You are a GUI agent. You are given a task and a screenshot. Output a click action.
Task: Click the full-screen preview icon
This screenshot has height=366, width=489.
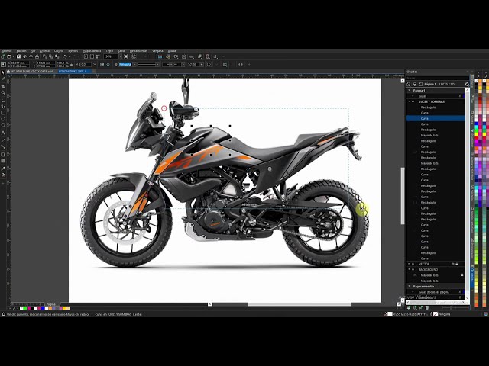125,56
